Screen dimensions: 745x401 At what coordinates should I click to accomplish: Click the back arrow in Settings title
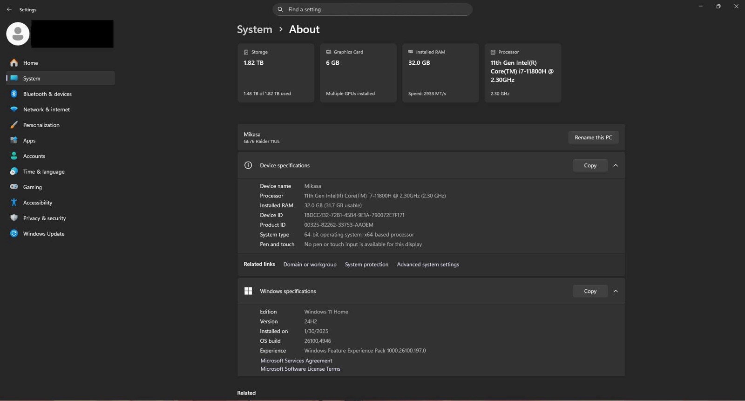click(x=9, y=9)
